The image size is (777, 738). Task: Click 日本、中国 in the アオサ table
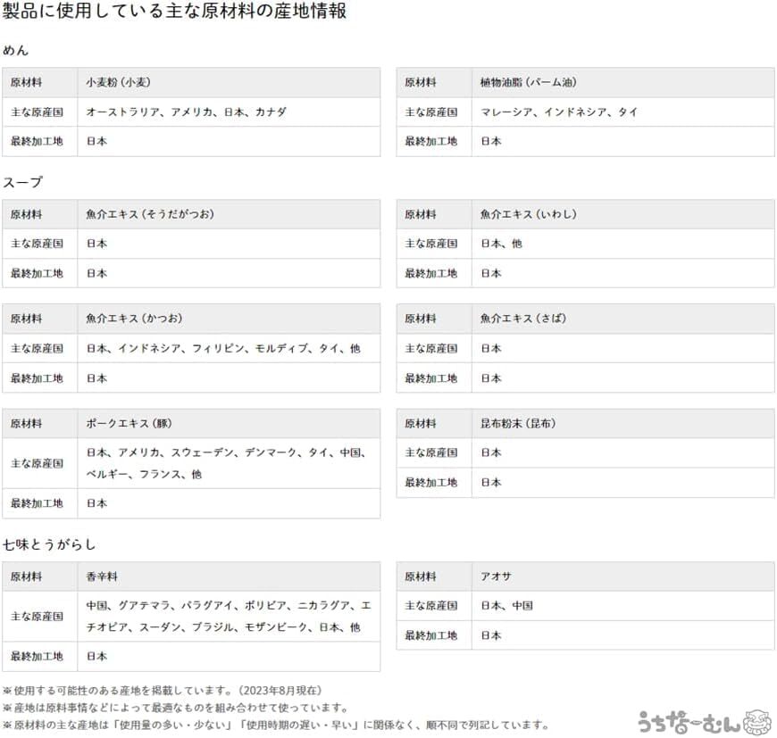pos(507,605)
